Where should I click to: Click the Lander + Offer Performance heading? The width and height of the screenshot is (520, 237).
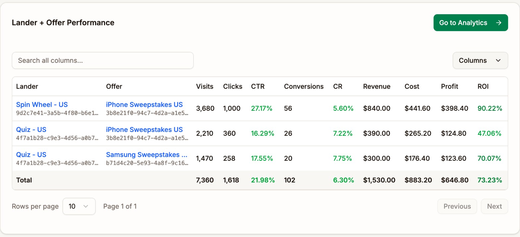click(x=63, y=22)
